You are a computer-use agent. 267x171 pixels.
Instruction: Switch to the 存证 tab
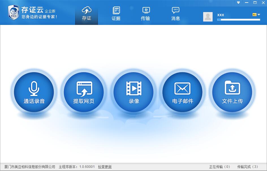pos(87,14)
